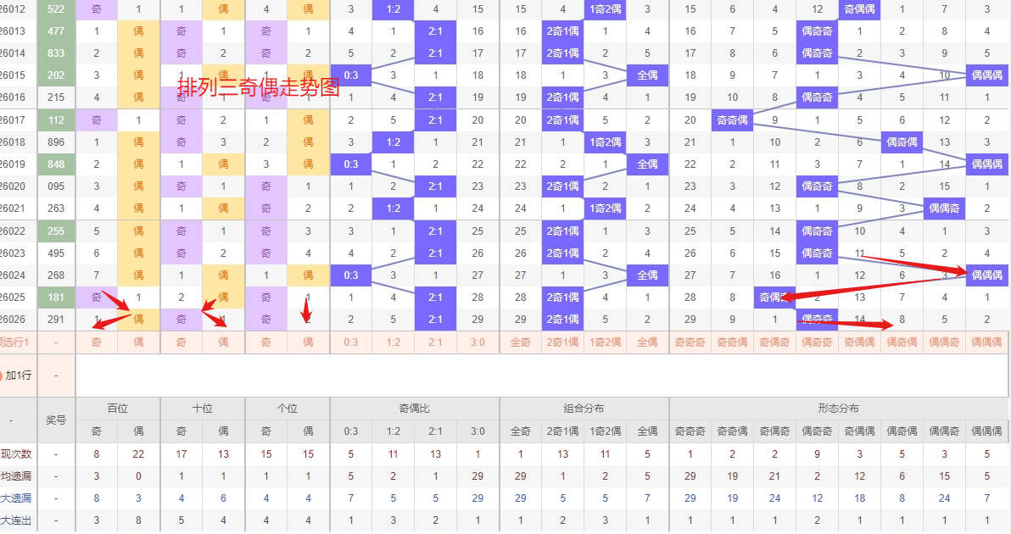Click the green winning number 181
This screenshot has width=1011, height=534.
(x=56, y=297)
